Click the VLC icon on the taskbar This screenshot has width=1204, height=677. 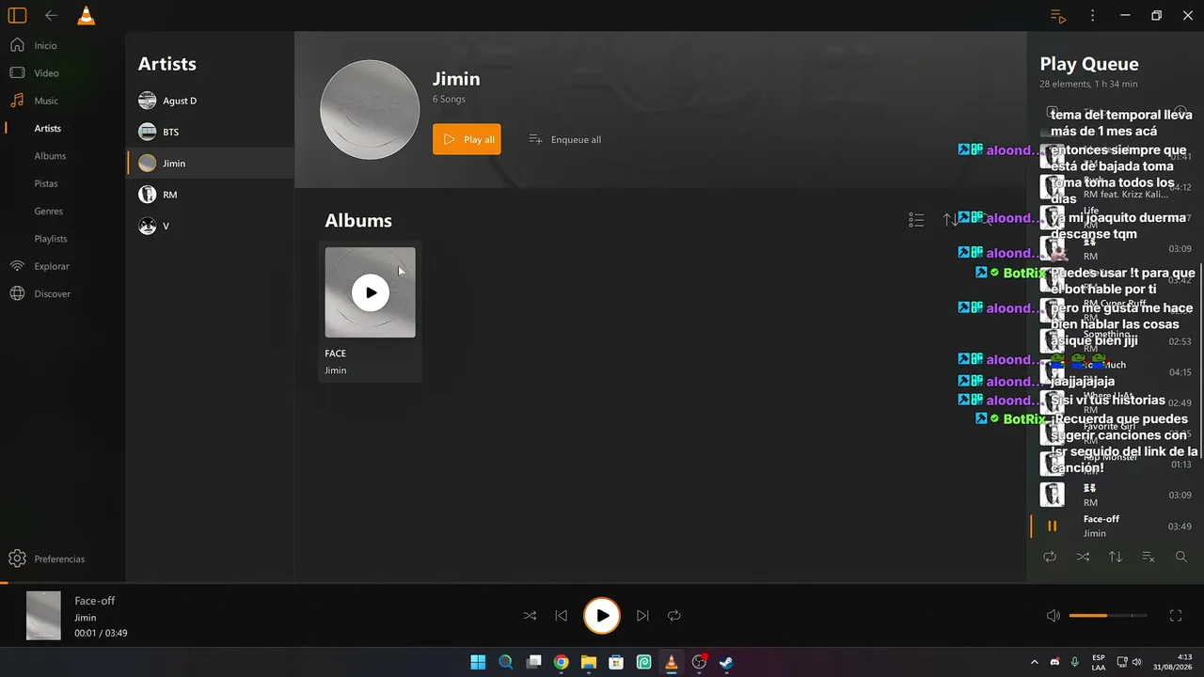(671, 662)
